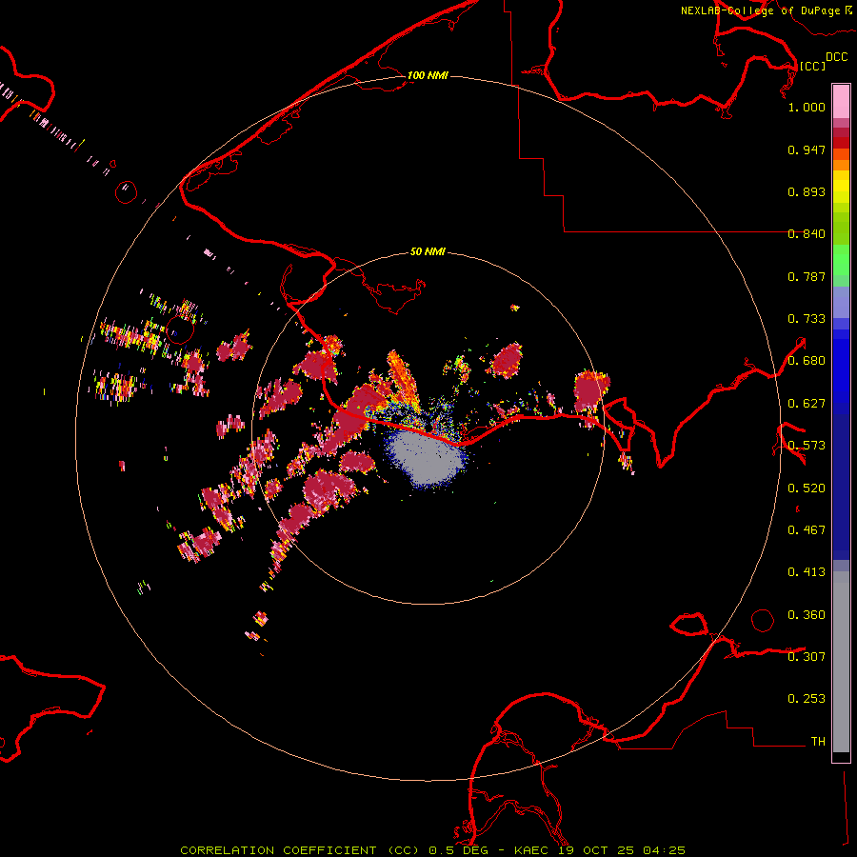Click the 0.733 scale value
This screenshot has width=857, height=857.
(807, 319)
